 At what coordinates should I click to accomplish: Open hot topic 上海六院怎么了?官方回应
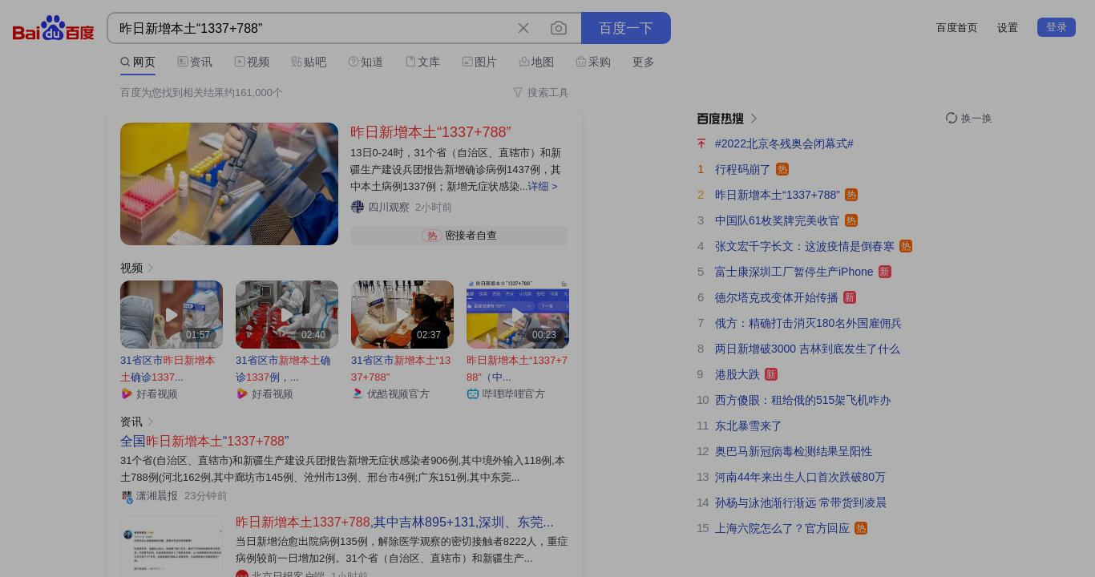coord(782,528)
